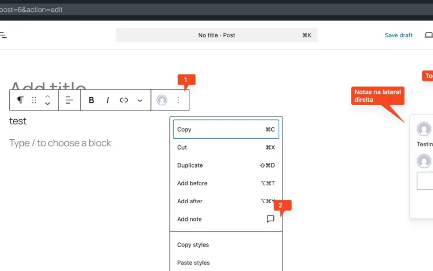Click the preview device icon

[x=429, y=35]
